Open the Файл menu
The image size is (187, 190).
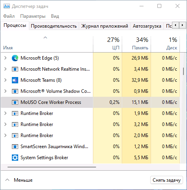coord(9,16)
